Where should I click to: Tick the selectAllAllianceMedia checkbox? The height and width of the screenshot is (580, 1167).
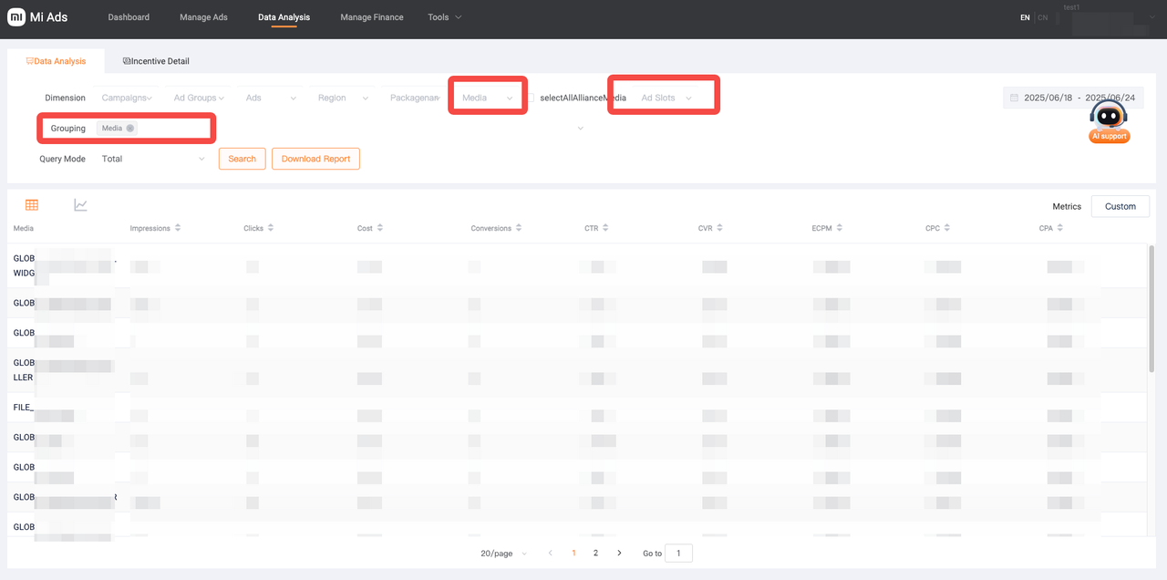[x=530, y=98]
